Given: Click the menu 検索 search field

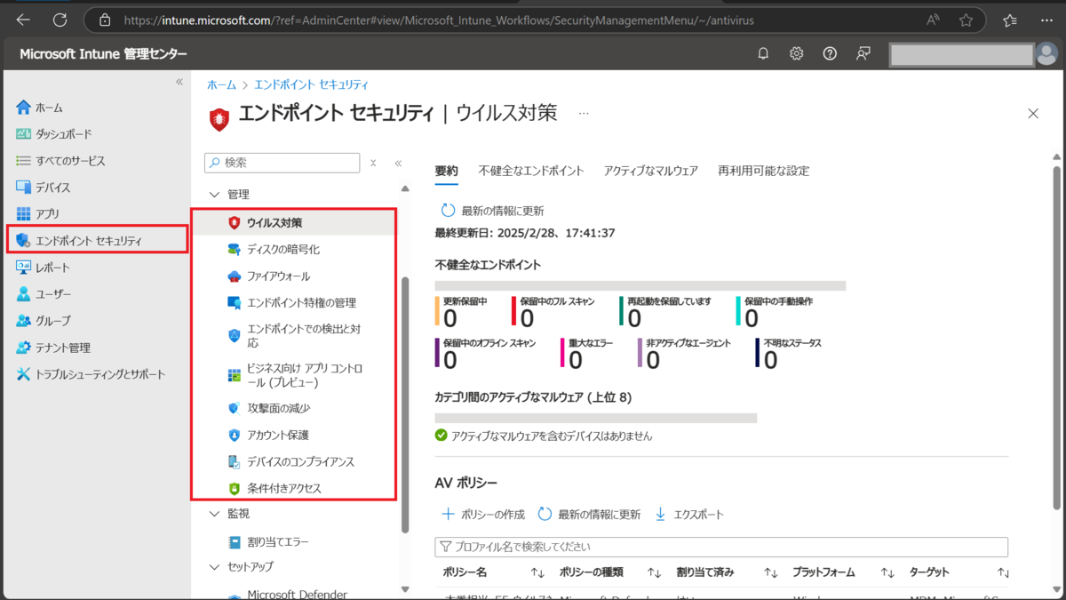Looking at the screenshot, I should [x=282, y=163].
